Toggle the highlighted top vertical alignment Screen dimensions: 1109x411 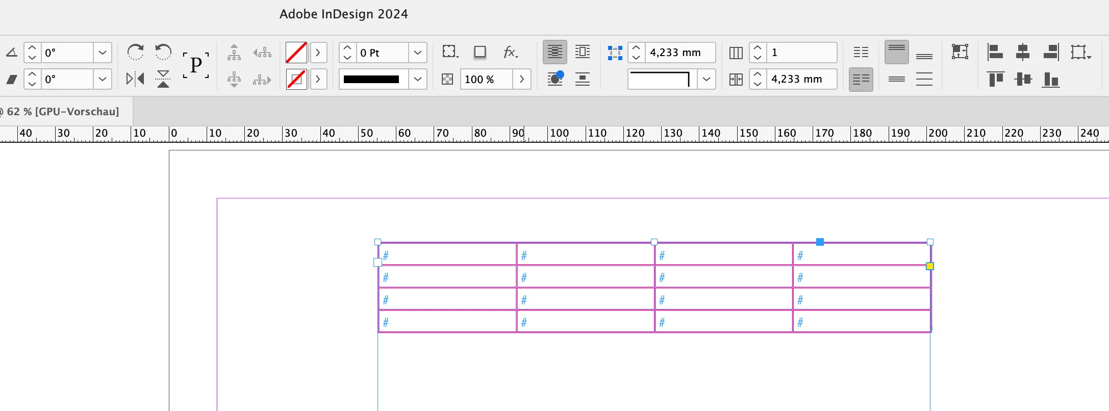pyautogui.click(x=897, y=52)
